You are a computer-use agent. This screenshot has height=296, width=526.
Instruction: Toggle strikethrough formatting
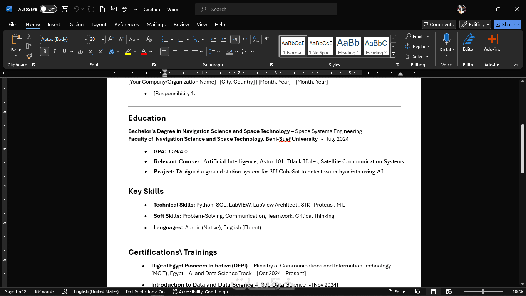pos(80,52)
